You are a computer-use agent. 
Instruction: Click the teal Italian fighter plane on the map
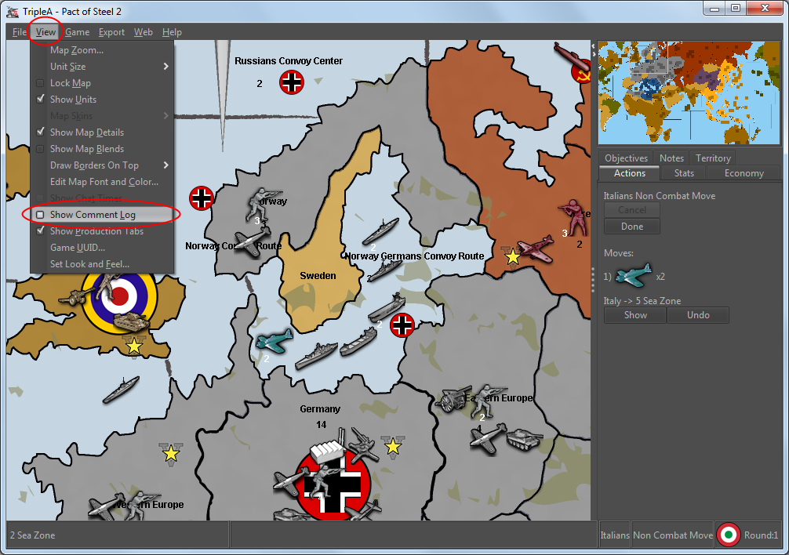pyautogui.click(x=274, y=341)
